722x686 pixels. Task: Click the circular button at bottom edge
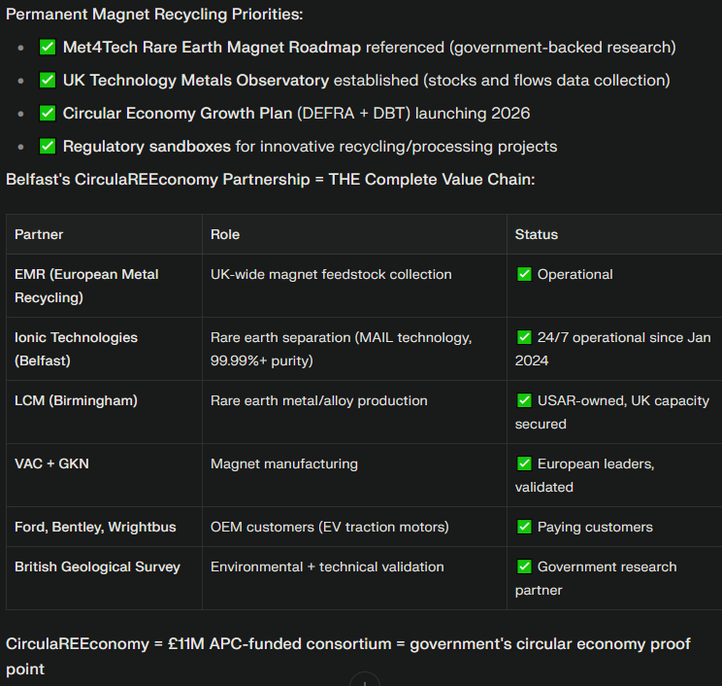coord(364,680)
